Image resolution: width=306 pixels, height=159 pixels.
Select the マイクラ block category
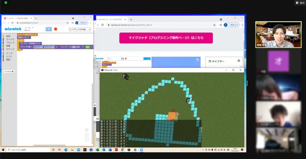(10, 39)
